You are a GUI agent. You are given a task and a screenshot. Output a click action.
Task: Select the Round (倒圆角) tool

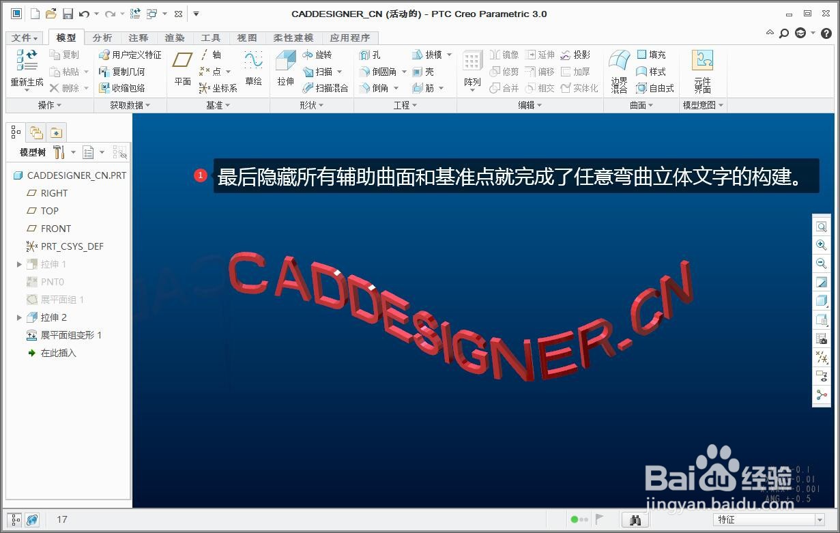coord(377,72)
